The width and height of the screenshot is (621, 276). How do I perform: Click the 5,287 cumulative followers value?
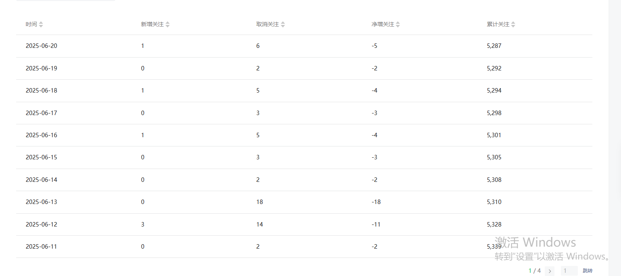coord(494,46)
